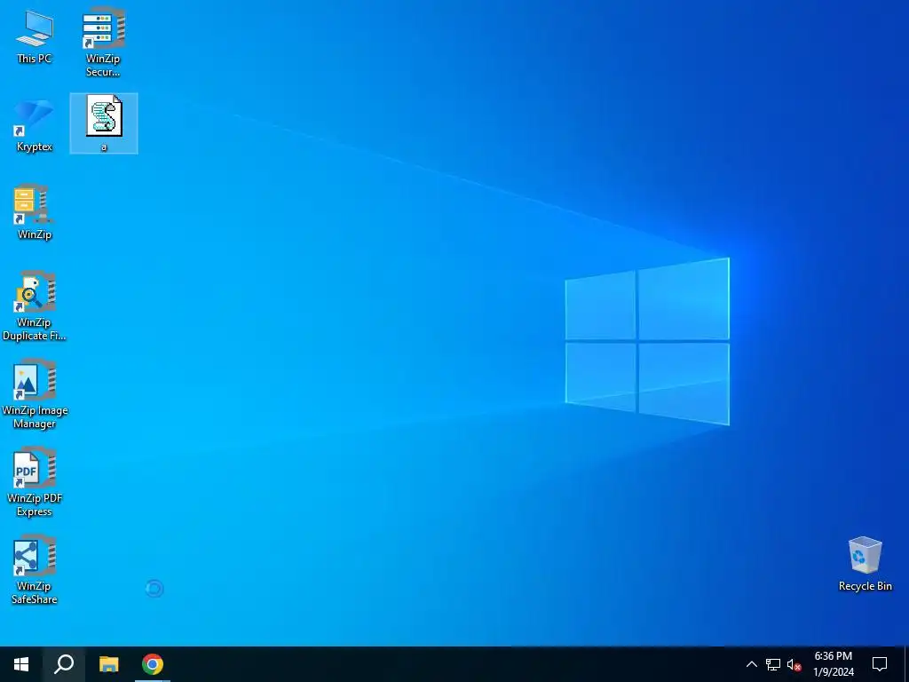Select the WinZip Duplicate File Finder shortcut
Screen dimensions: 909x682
click(x=35, y=305)
